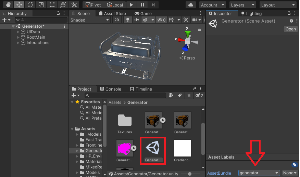Image resolution: width=300 pixels, height=177 pixels.
Task: Select the Rotate tool
Action: 30,5
